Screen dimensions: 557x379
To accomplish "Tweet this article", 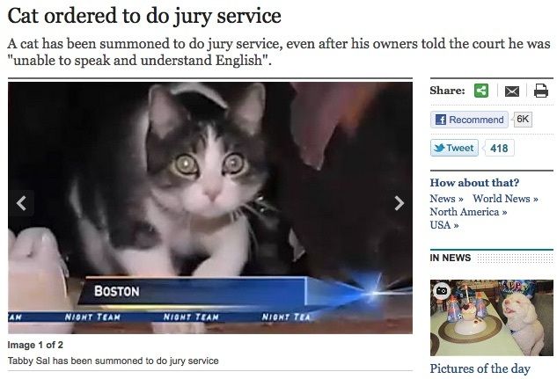I will tap(454, 148).
